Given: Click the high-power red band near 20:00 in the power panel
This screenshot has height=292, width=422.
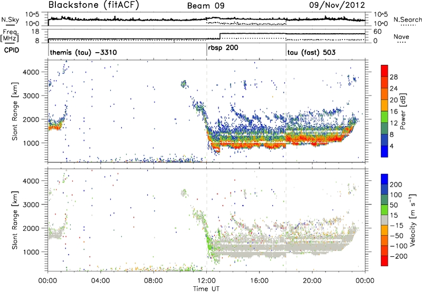Looking at the screenshot, I should [313, 140].
